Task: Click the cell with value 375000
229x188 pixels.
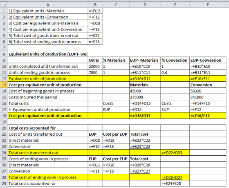Action: pyautogui.click(x=145, y=97)
